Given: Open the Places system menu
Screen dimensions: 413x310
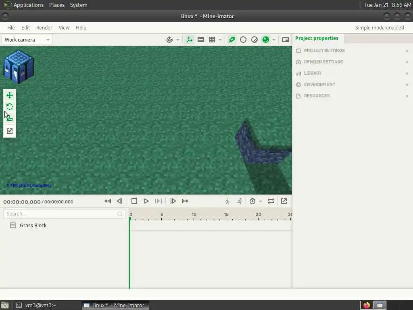Looking at the screenshot, I should (x=57, y=5).
